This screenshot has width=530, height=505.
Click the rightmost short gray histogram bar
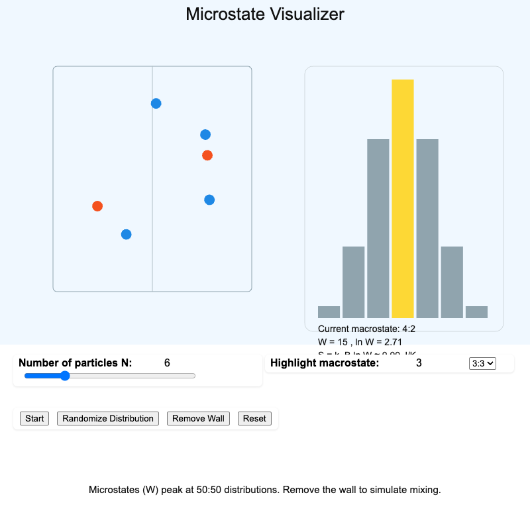[x=476, y=311]
